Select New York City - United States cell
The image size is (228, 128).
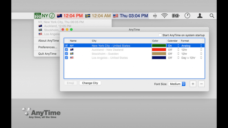point(111,46)
